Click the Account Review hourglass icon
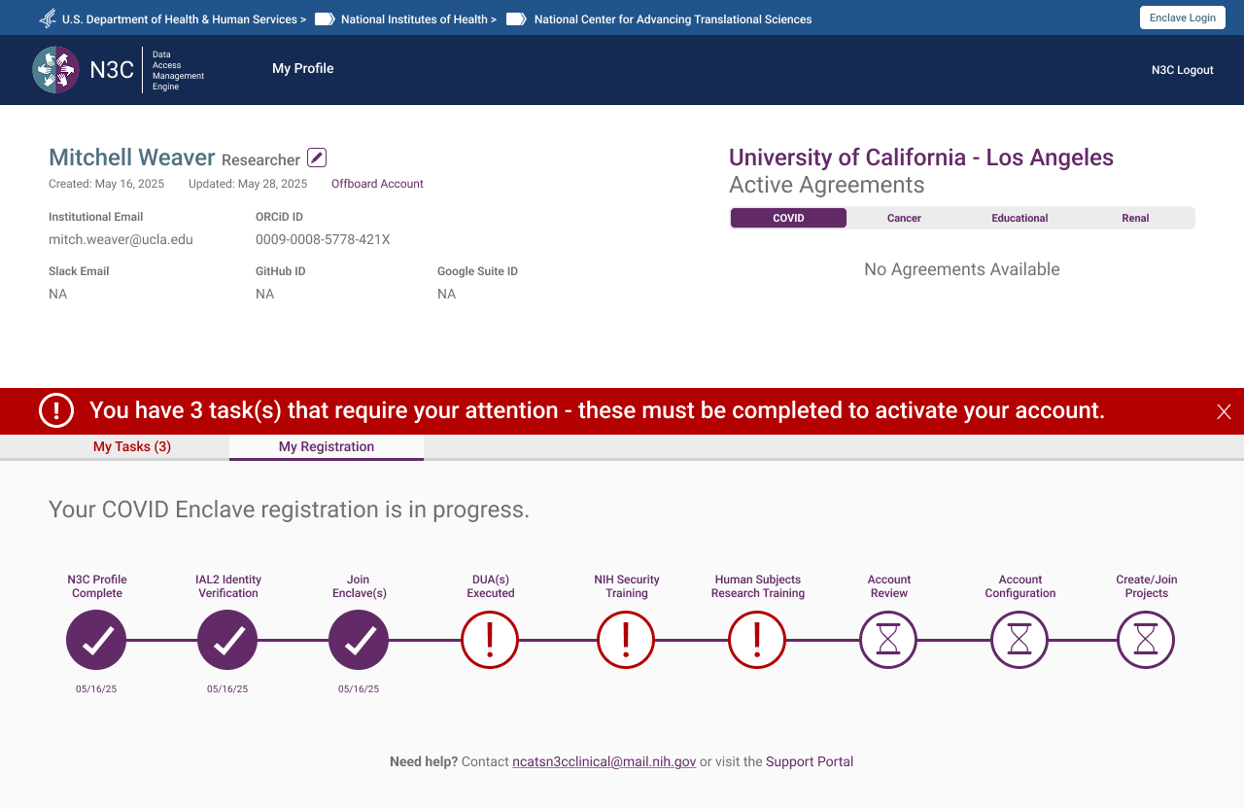The image size is (1244, 809). (x=888, y=640)
